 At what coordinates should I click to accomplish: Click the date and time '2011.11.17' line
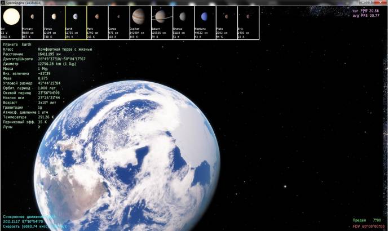(x=23, y=221)
